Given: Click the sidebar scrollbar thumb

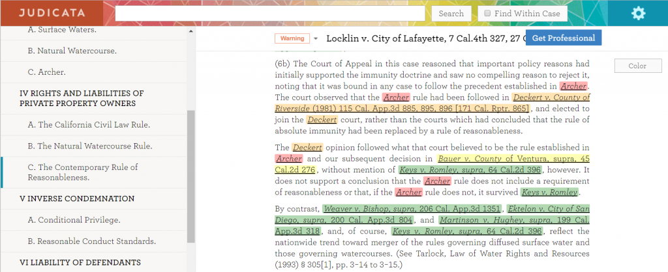Looking at the screenshot, I should point(190,176).
